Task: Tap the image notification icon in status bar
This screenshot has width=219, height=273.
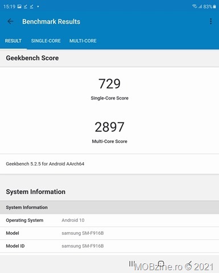Action: pos(19,6)
